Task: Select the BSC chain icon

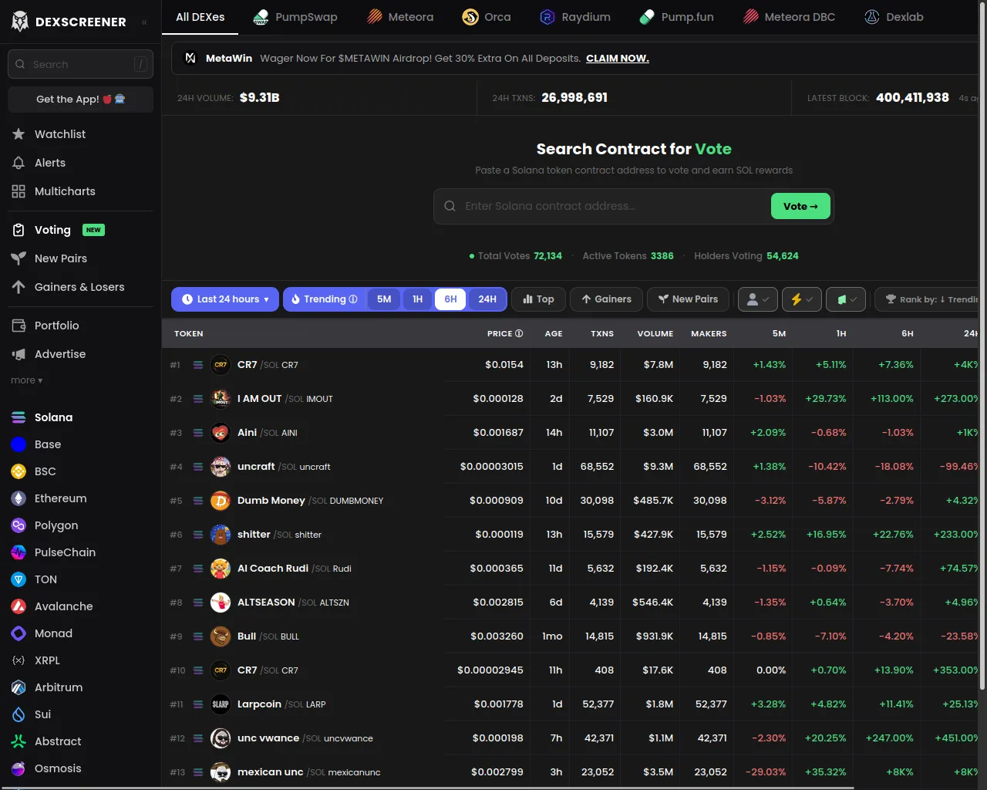Action: pos(19,471)
